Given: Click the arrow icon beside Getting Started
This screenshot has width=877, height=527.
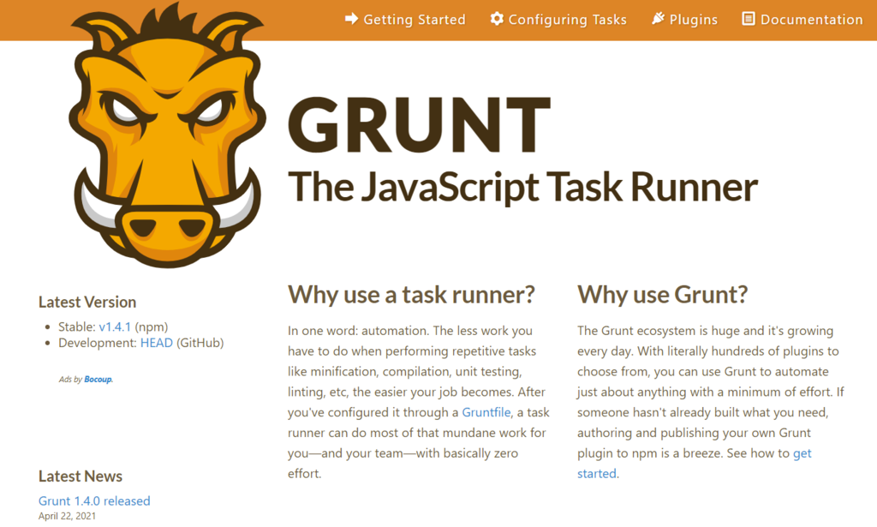Looking at the screenshot, I should click(x=351, y=19).
